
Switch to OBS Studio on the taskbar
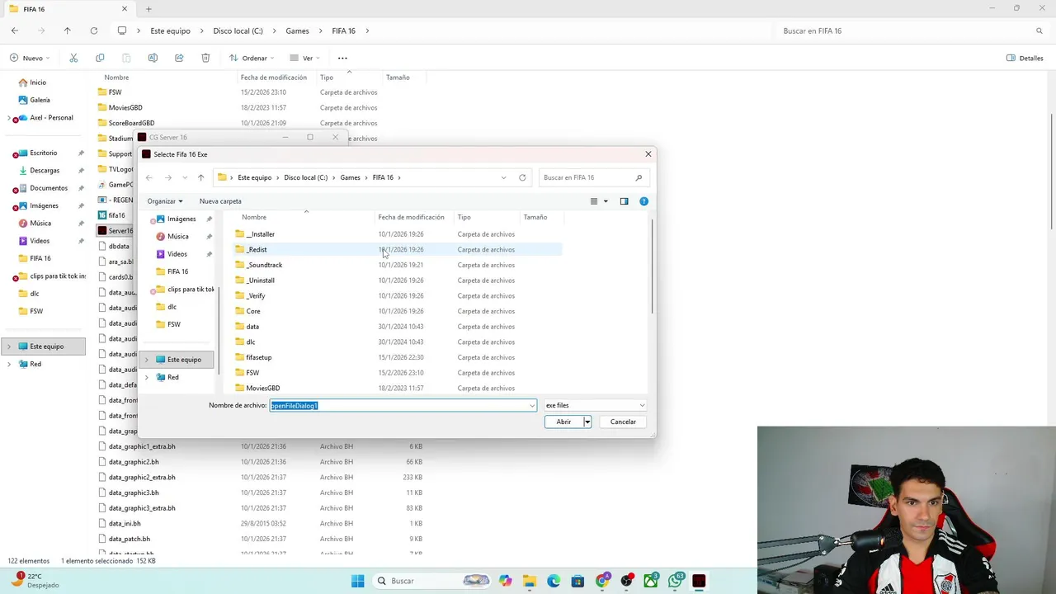(x=626, y=581)
